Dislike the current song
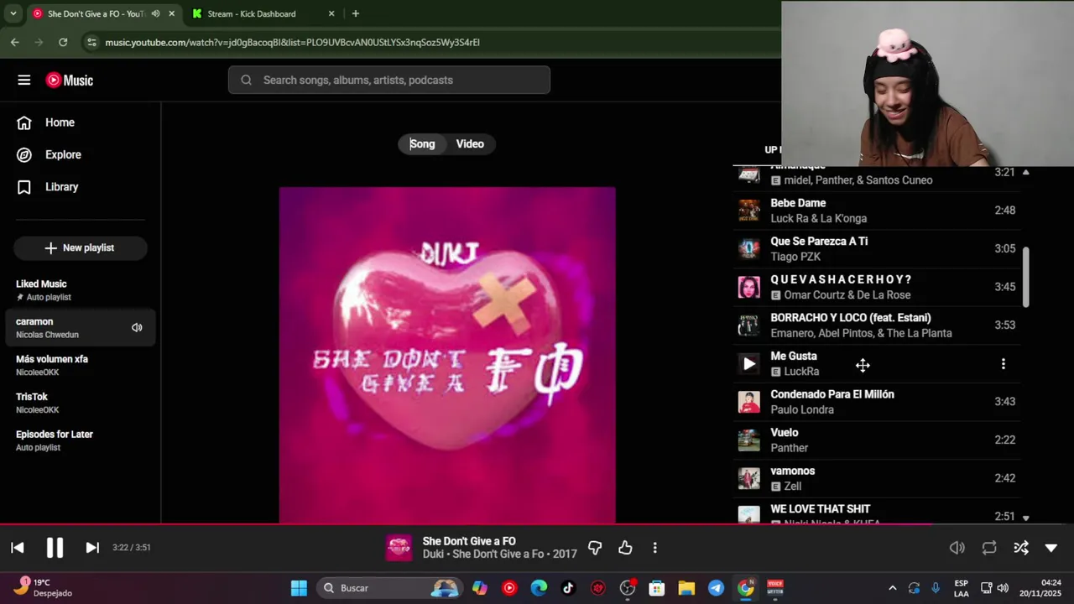The width and height of the screenshot is (1074, 604). tap(595, 548)
